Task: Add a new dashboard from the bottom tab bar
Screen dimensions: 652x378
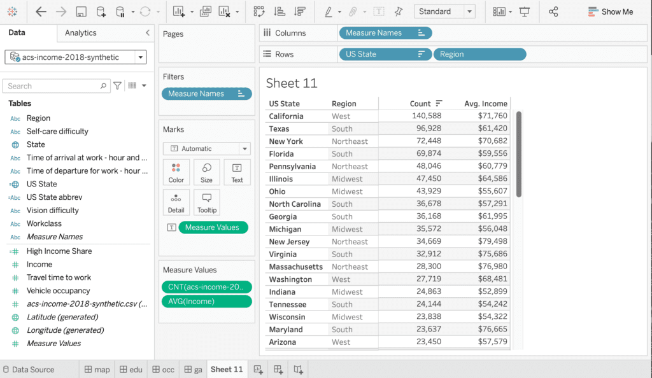Action: click(x=278, y=369)
